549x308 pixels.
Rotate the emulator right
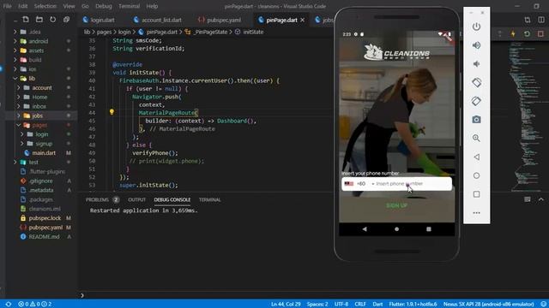coord(476,101)
